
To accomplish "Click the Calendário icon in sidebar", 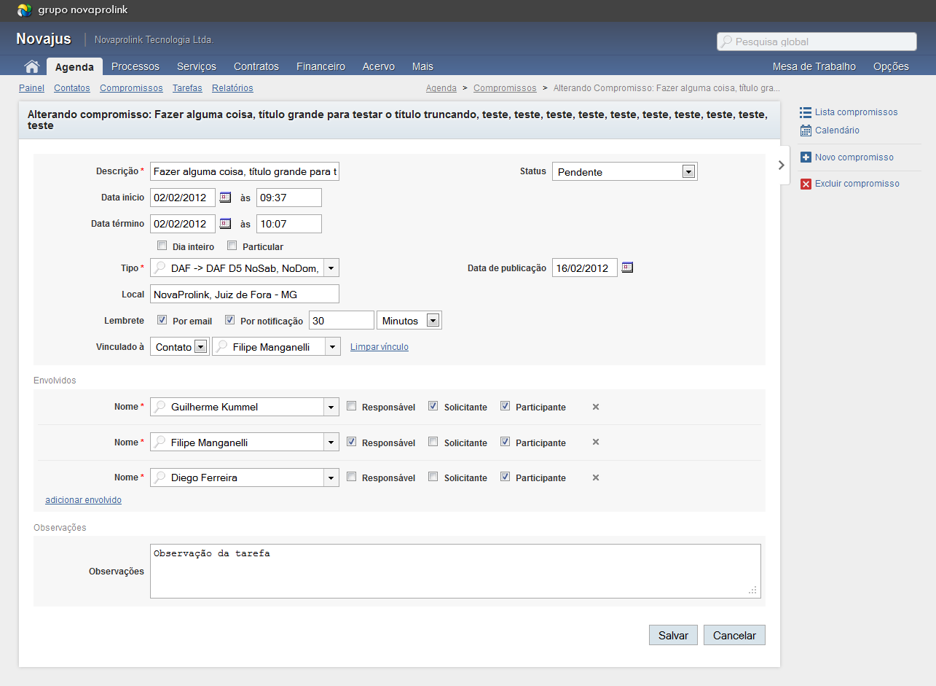I will [x=805, y=130].
